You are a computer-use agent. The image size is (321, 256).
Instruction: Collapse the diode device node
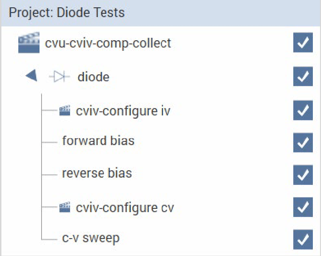[31, 76]
